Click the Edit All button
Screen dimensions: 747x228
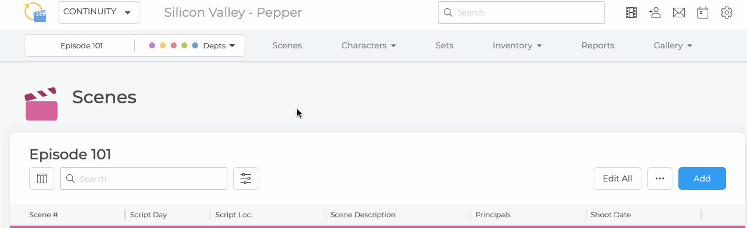pos(618,178)
